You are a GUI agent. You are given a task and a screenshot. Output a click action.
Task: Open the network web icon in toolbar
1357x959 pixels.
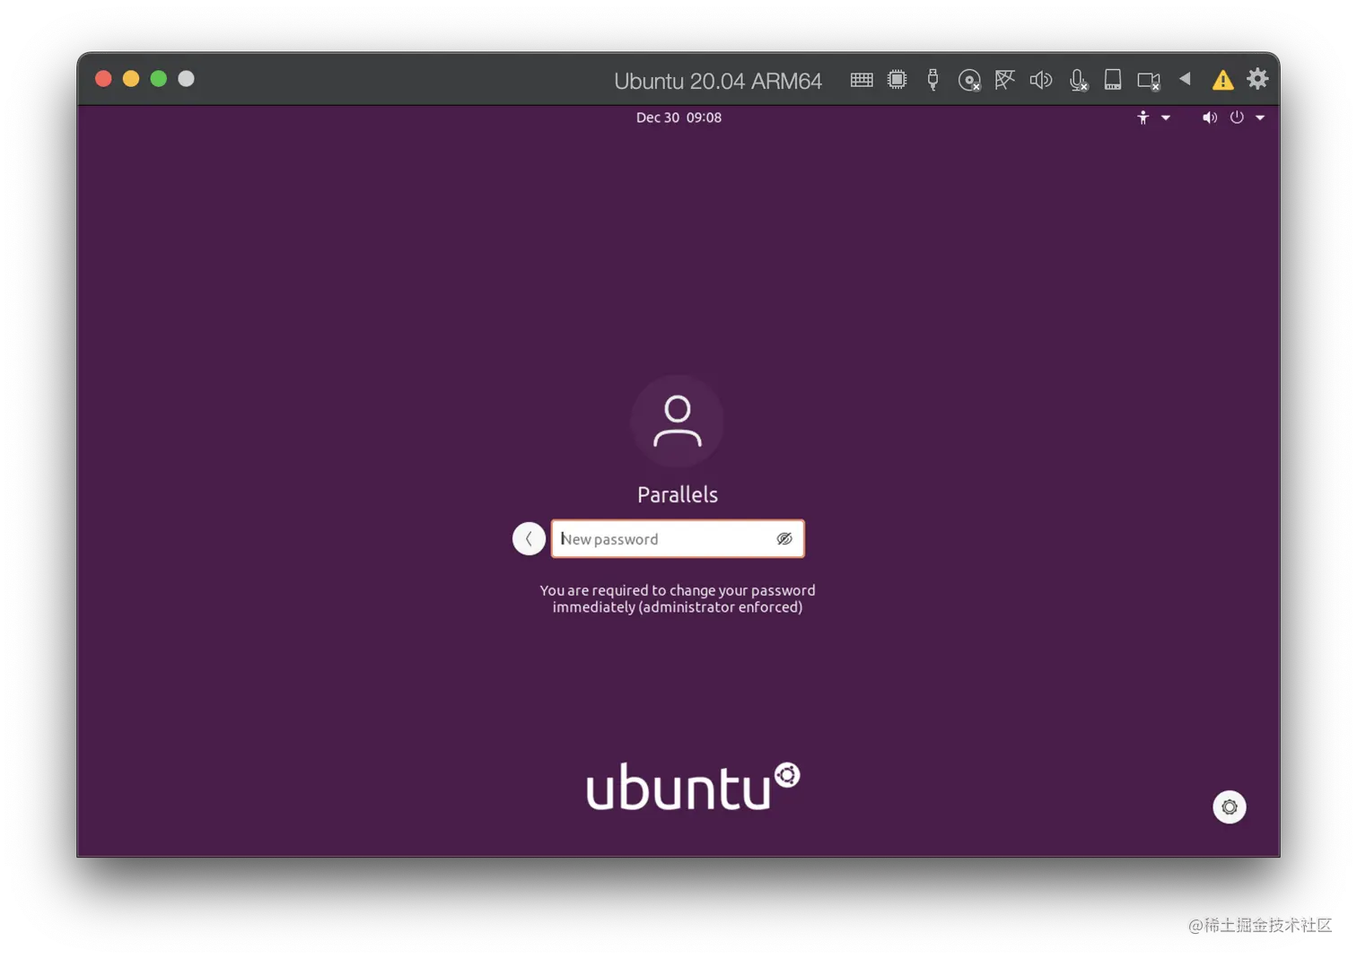coord(1004,80)
